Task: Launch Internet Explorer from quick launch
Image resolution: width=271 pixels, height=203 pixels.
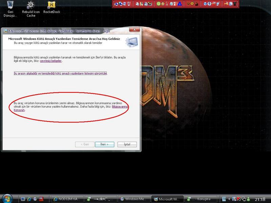Action: 29,199
